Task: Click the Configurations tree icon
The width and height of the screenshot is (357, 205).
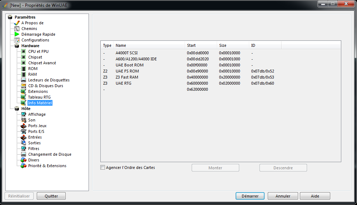Action: tap(17, 40)
